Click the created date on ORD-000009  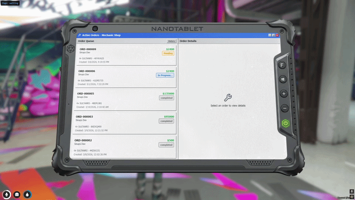point(94,62)
